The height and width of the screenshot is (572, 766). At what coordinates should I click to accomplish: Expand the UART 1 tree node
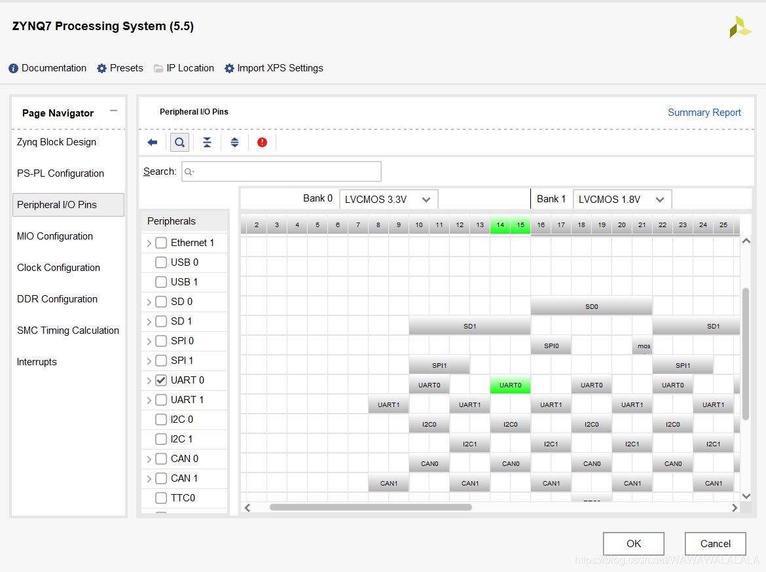149,401
